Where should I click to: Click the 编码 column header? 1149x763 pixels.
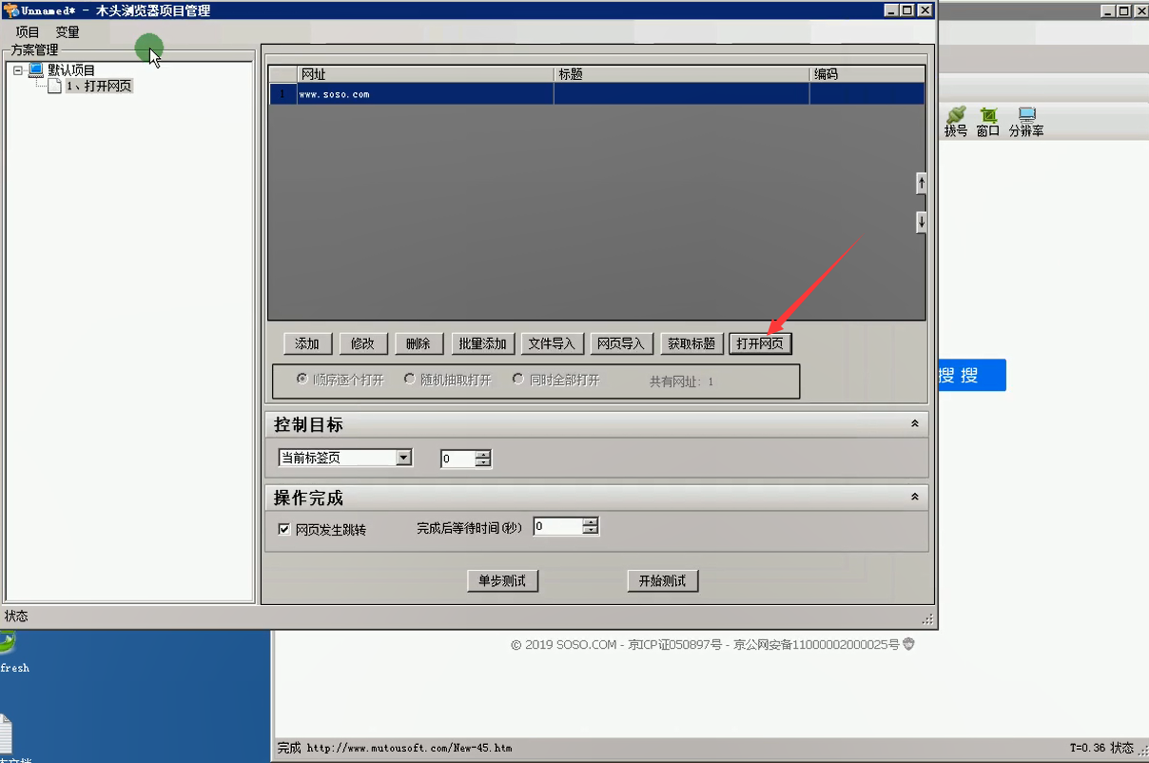(867, 74)
